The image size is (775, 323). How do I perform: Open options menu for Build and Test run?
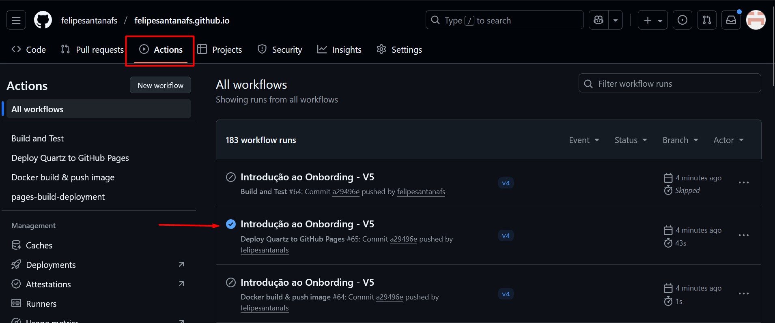click(743, 183)
